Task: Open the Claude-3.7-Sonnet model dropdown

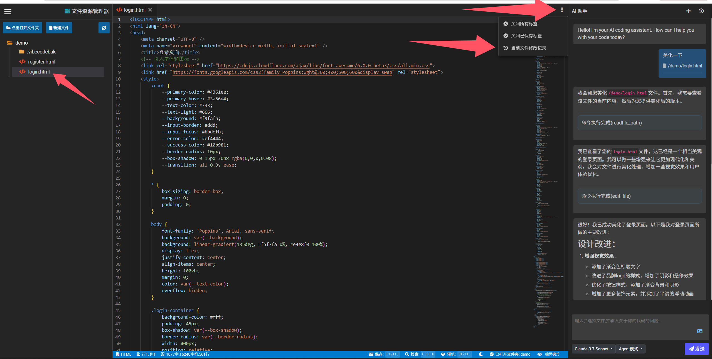Action: coord(593,349)
